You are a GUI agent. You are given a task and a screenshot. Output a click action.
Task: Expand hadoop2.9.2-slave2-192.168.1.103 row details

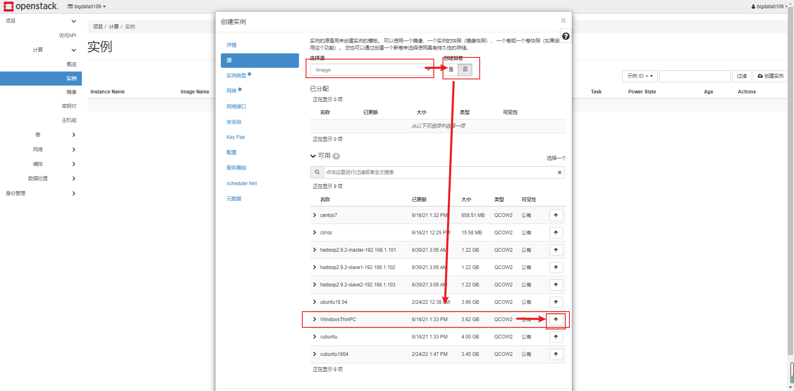[x=315, y=285]
